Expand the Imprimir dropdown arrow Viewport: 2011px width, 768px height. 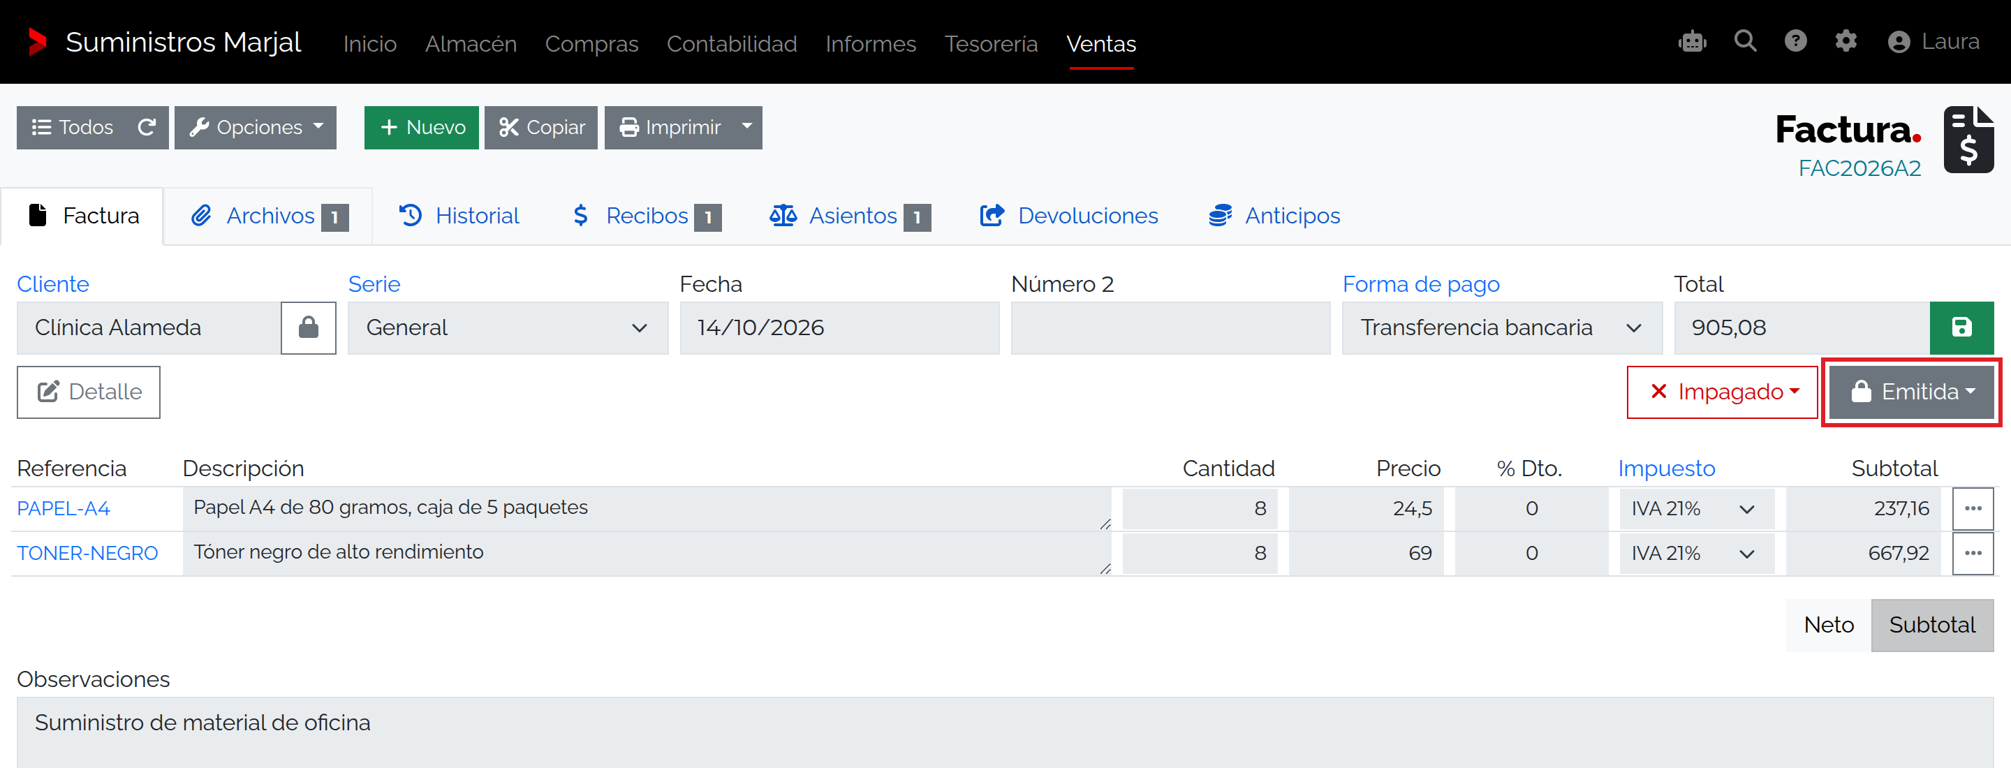point(747,127)
